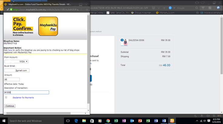The height and width of the screenshot is (124, 223).
Task: Toggle night mode moon icon in status bar
Action: pyautogui.click(x=196, y=116)
